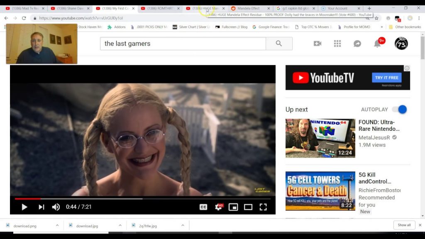Viewport: 425px width, 239px height.
Task: Open Chrome three-dot menu
Action: [x=419, y=18]
